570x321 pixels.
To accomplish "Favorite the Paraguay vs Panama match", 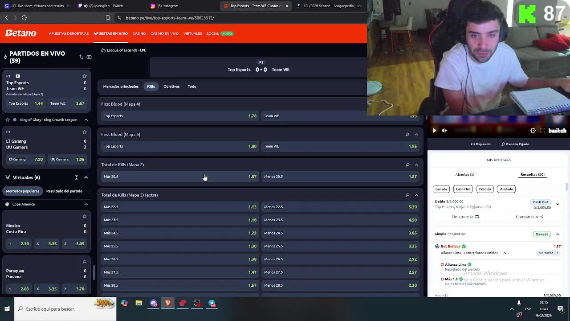I will click(85, 262).
